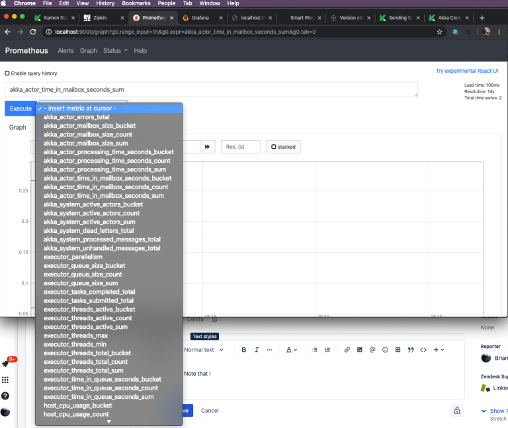The height and width of the screenshot is (428, 508).
Task: Open the Chrome History menu
Action: point(105,3)
